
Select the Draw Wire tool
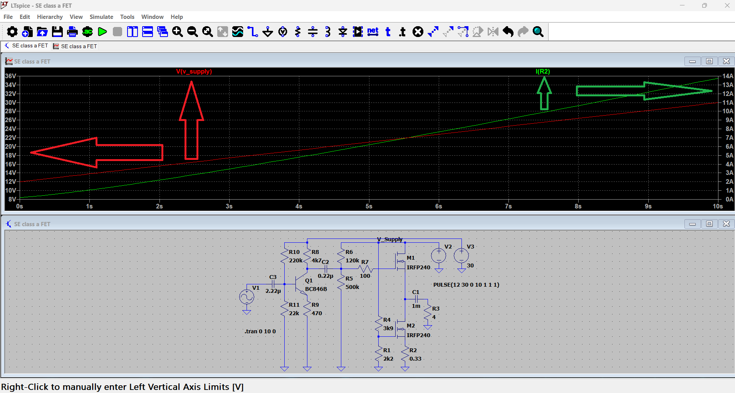(253, 32)
